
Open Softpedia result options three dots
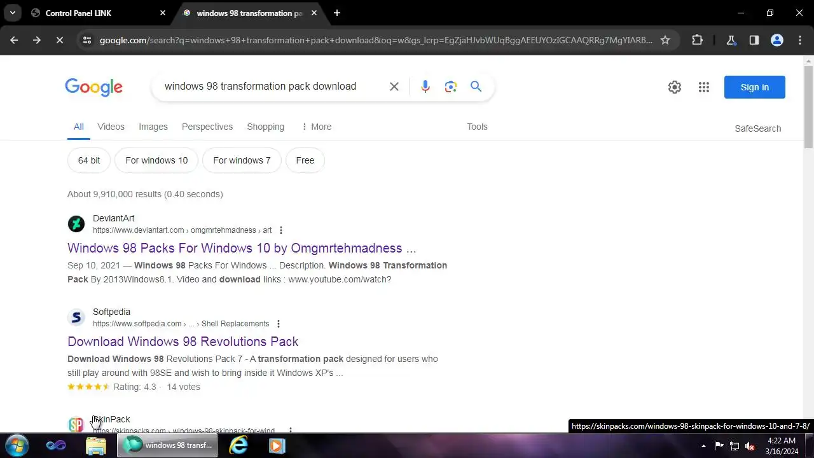click(278, 324)
